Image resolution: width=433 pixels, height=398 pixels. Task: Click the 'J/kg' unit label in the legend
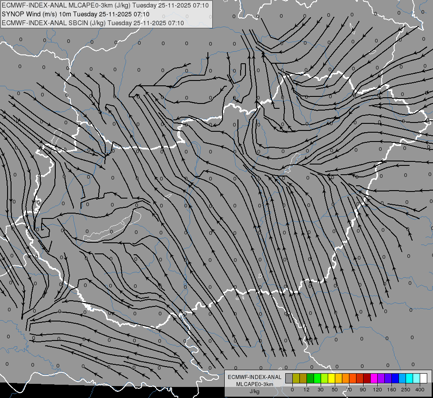[x=254, y=391]
